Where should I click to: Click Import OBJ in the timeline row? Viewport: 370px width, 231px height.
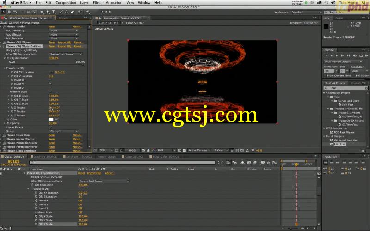click(94, 173)
